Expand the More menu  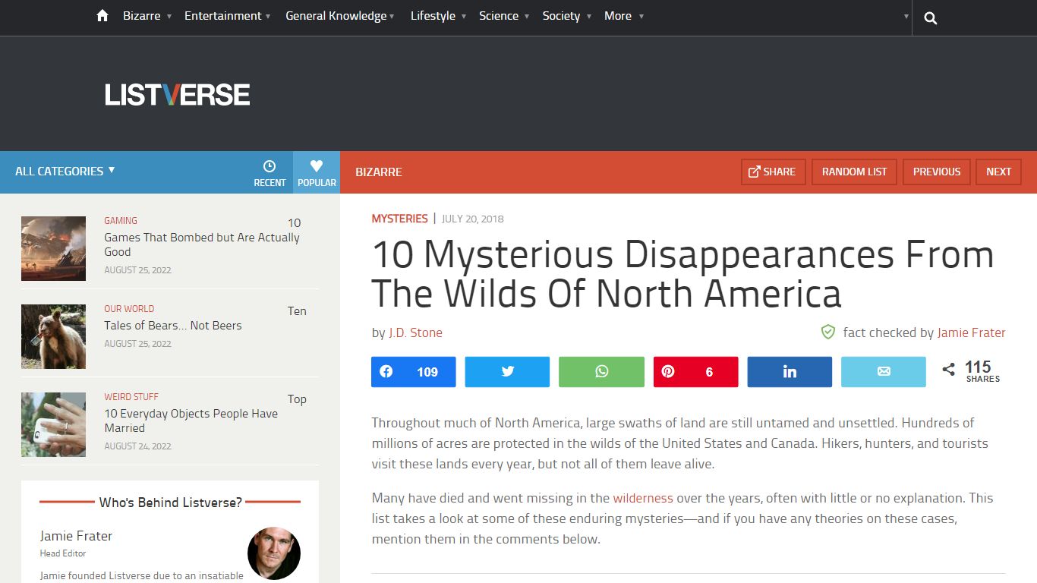624,16
